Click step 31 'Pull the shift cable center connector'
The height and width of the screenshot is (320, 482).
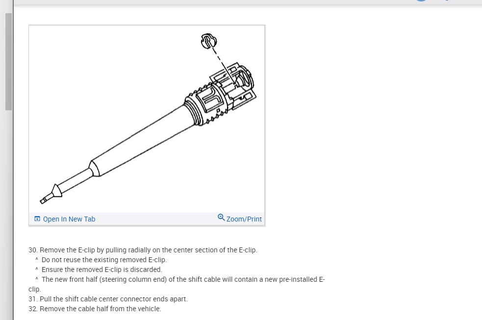click(x=108, y=299)
